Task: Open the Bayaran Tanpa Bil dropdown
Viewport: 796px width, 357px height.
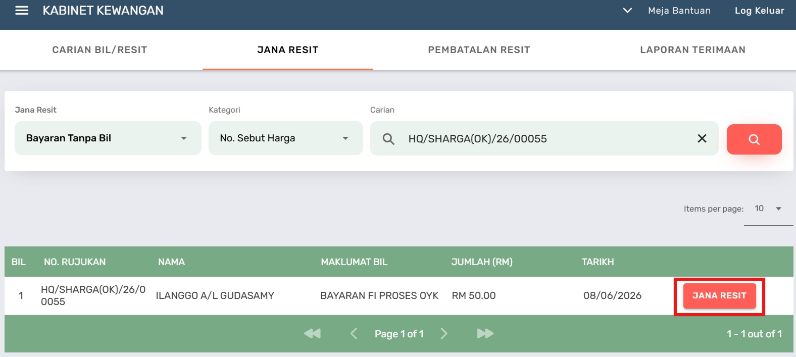Action: [x=108, y=138]
